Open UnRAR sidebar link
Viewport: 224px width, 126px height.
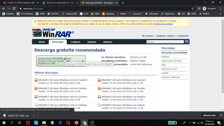165,73
